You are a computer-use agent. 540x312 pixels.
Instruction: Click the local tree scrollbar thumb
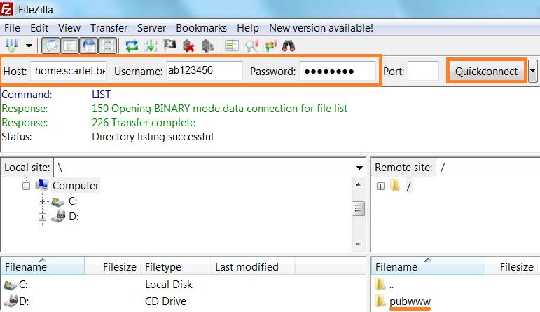coord(358,208)
